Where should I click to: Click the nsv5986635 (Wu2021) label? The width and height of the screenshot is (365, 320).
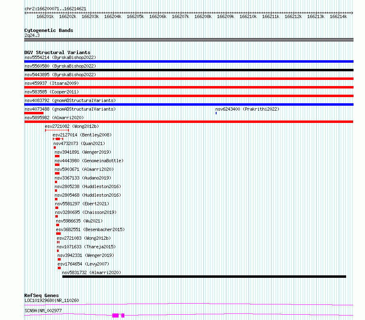click(x=79, y=221)
